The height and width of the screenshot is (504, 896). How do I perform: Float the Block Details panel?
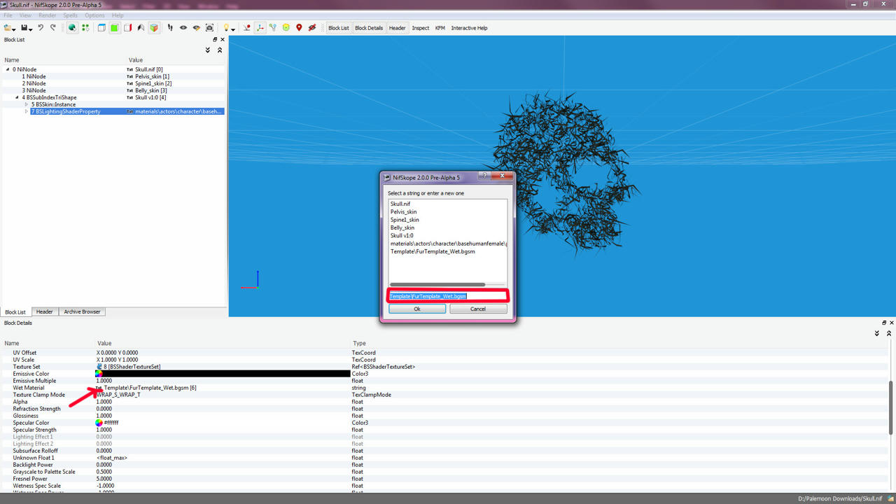click(x=884, y=323)
